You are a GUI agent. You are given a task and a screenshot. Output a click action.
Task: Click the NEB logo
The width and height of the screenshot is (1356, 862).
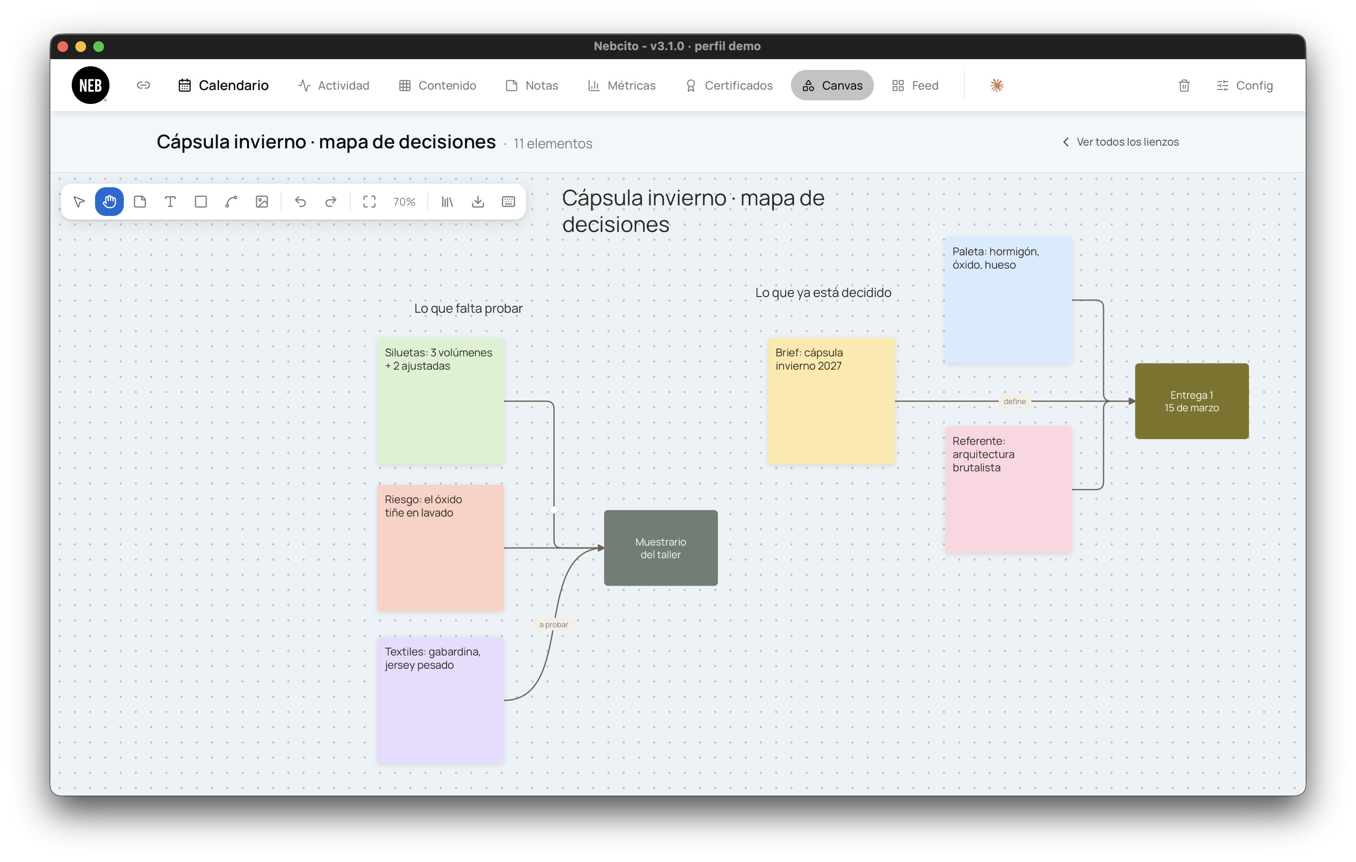(90, 85)
